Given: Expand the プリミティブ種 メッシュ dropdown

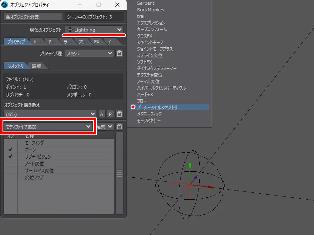Looking at the screenshot, I should [x=89, y=54].
